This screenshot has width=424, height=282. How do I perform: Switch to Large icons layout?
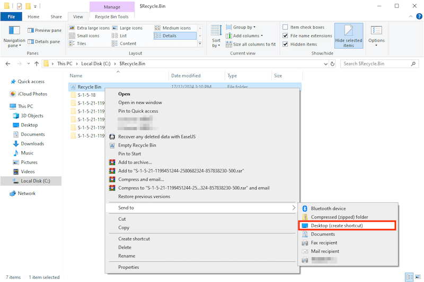coord(127,28)
